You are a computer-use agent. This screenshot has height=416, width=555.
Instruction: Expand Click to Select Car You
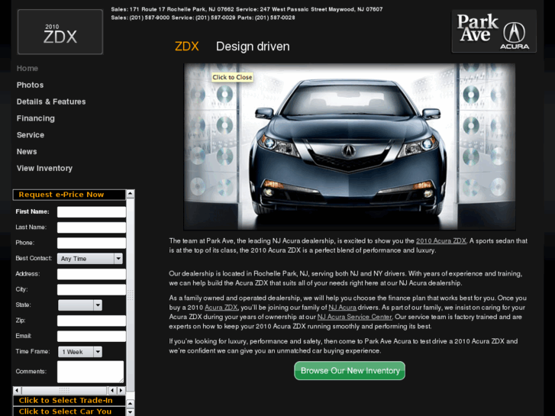coord(69,411)
